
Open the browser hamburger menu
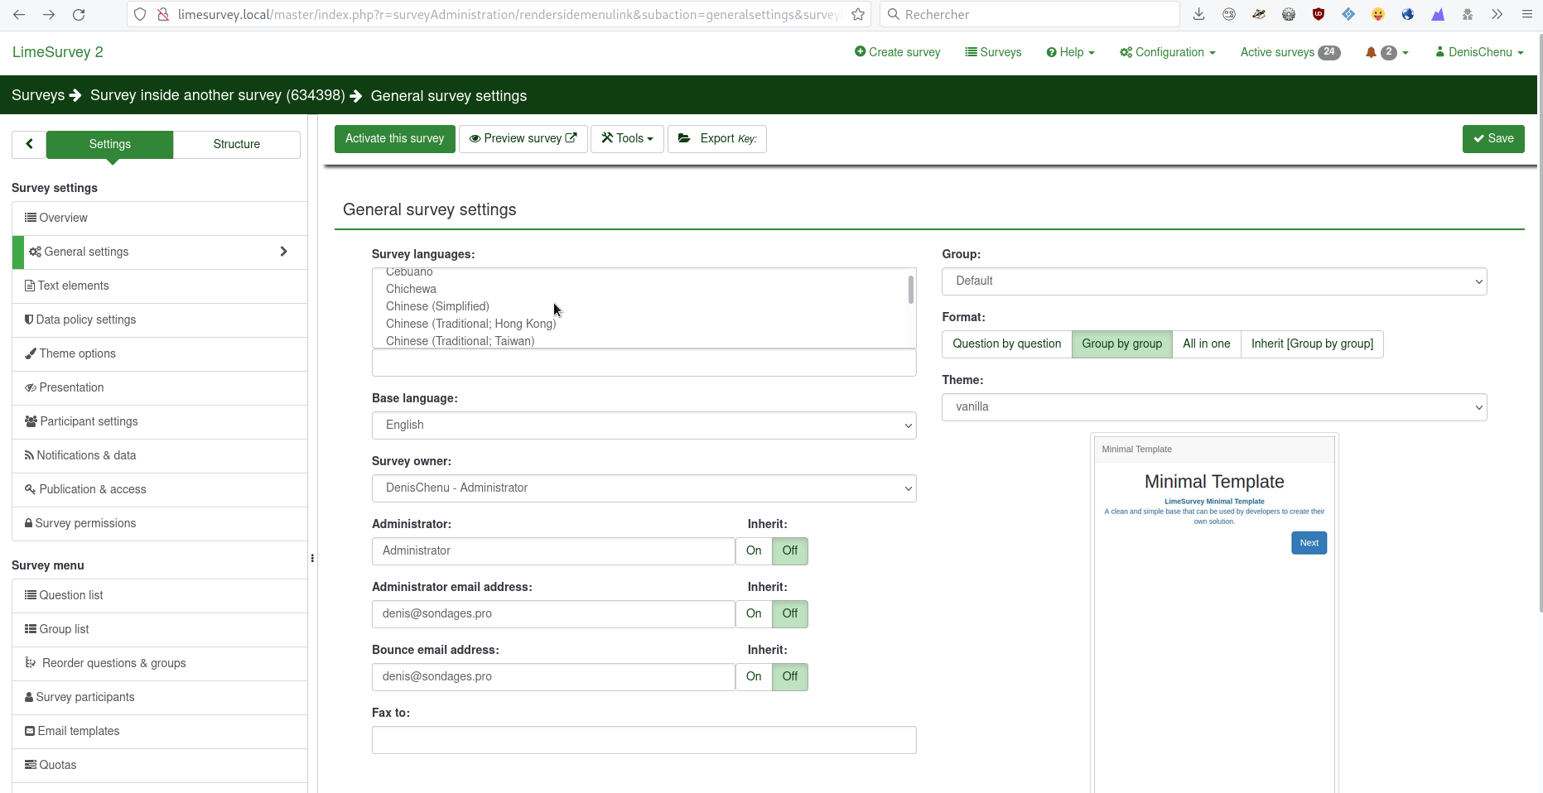tap(1526, 15)
